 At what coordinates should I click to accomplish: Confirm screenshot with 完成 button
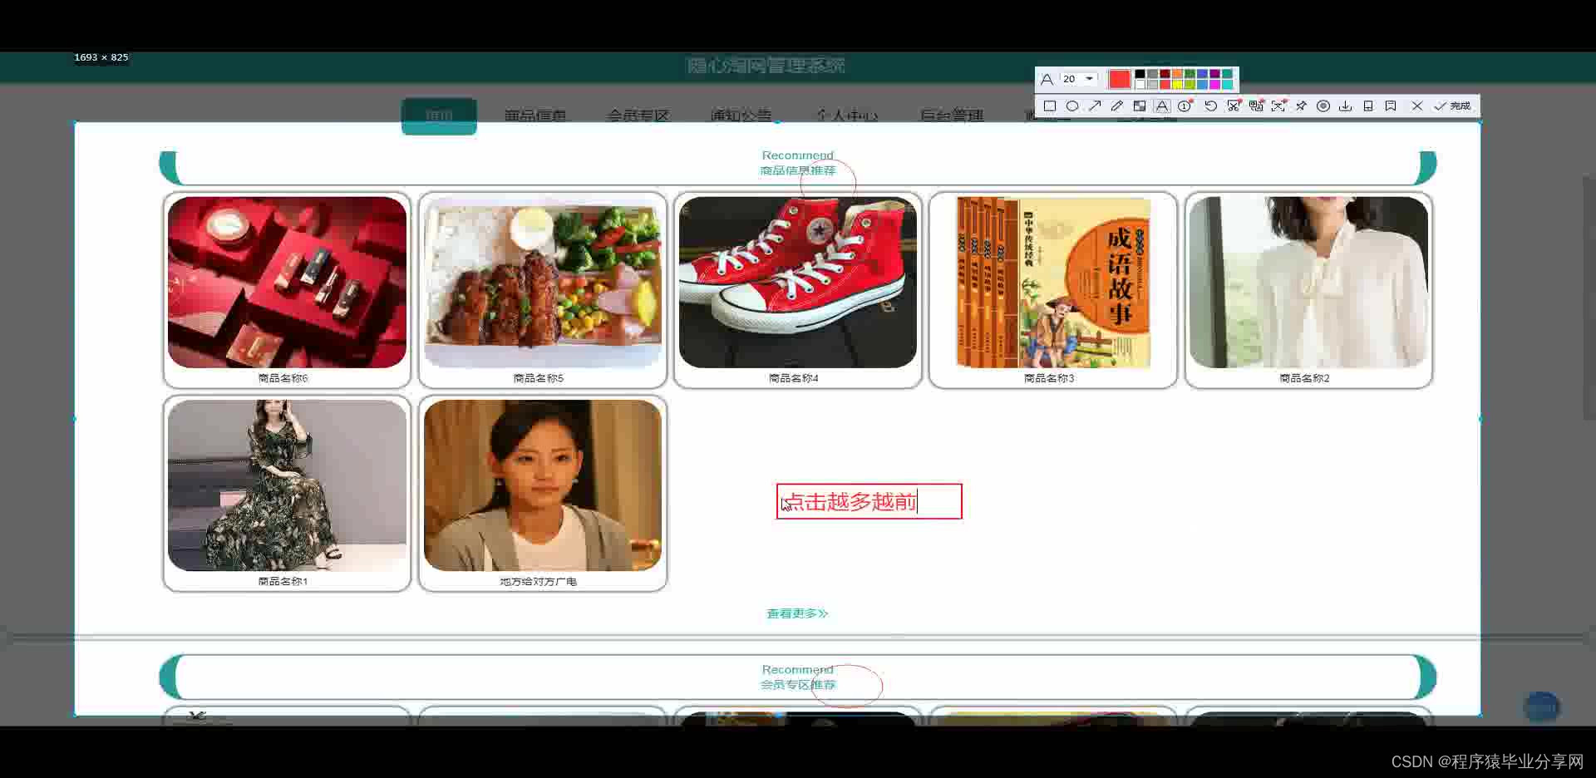click(1452, 106)
